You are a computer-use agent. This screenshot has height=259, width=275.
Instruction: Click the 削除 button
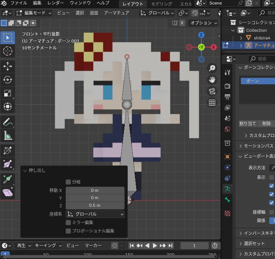(x=266, y=123)
